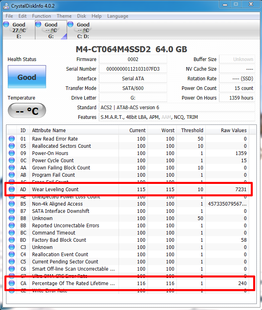Viewport: 262px width, 310px height.
Task: Select the C: D: drive tab
Action: 83,30
